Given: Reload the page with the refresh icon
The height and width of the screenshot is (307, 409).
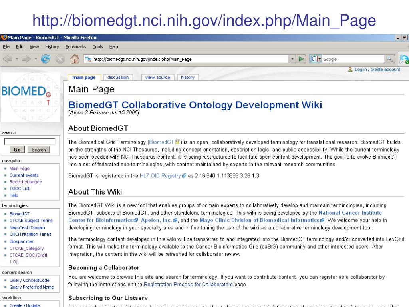Looking at the screenshot, I should (x=46, y=59).
